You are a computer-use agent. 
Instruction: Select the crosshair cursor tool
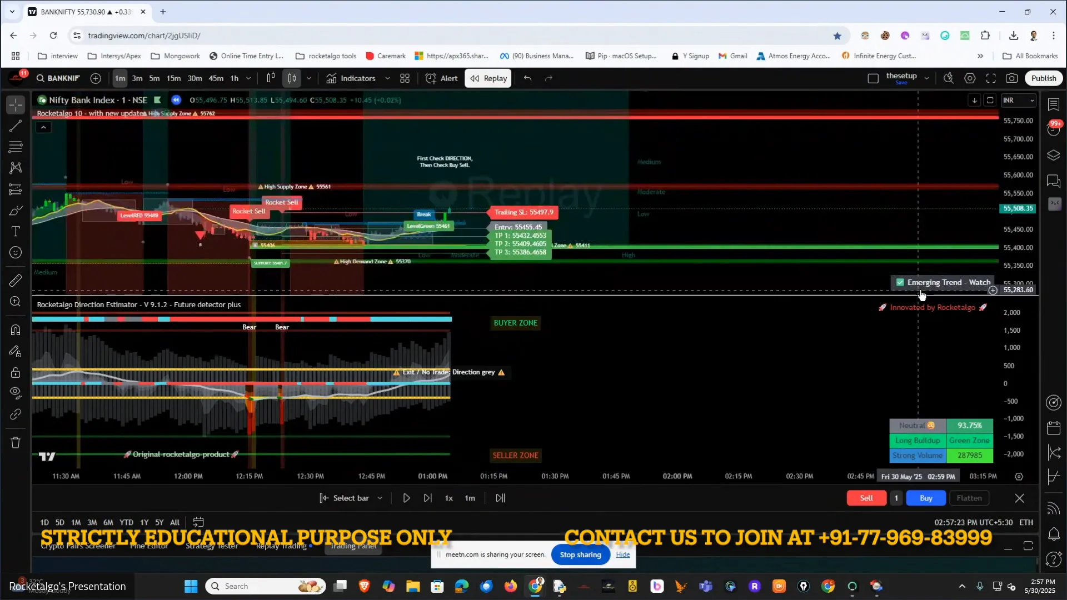(x=16, y=104)
